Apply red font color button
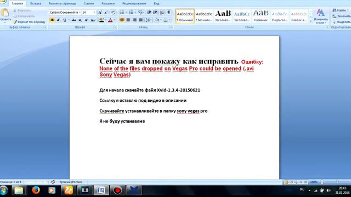 110,20
